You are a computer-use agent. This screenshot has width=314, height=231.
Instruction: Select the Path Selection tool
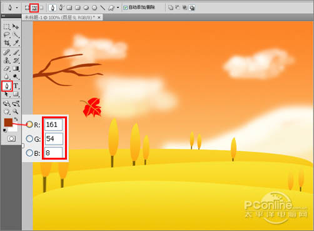(6, 95)
